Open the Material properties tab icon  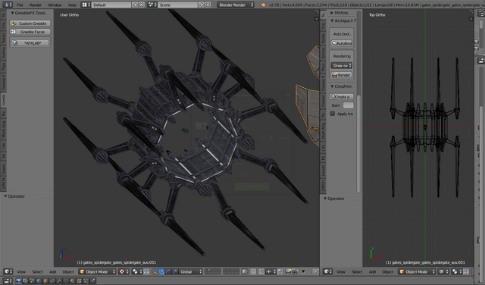point(72,281)
